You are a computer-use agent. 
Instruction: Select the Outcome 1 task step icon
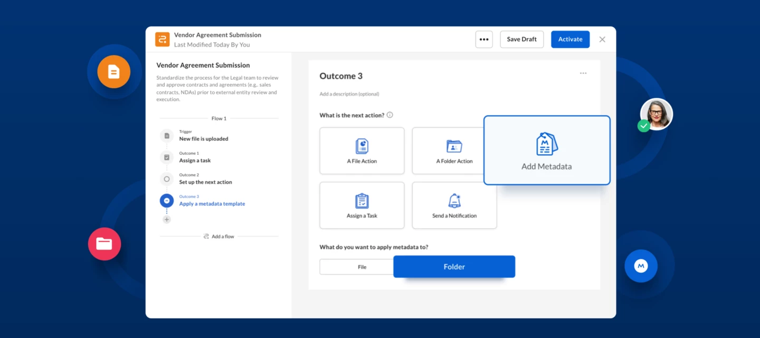(x=167, y=157)
